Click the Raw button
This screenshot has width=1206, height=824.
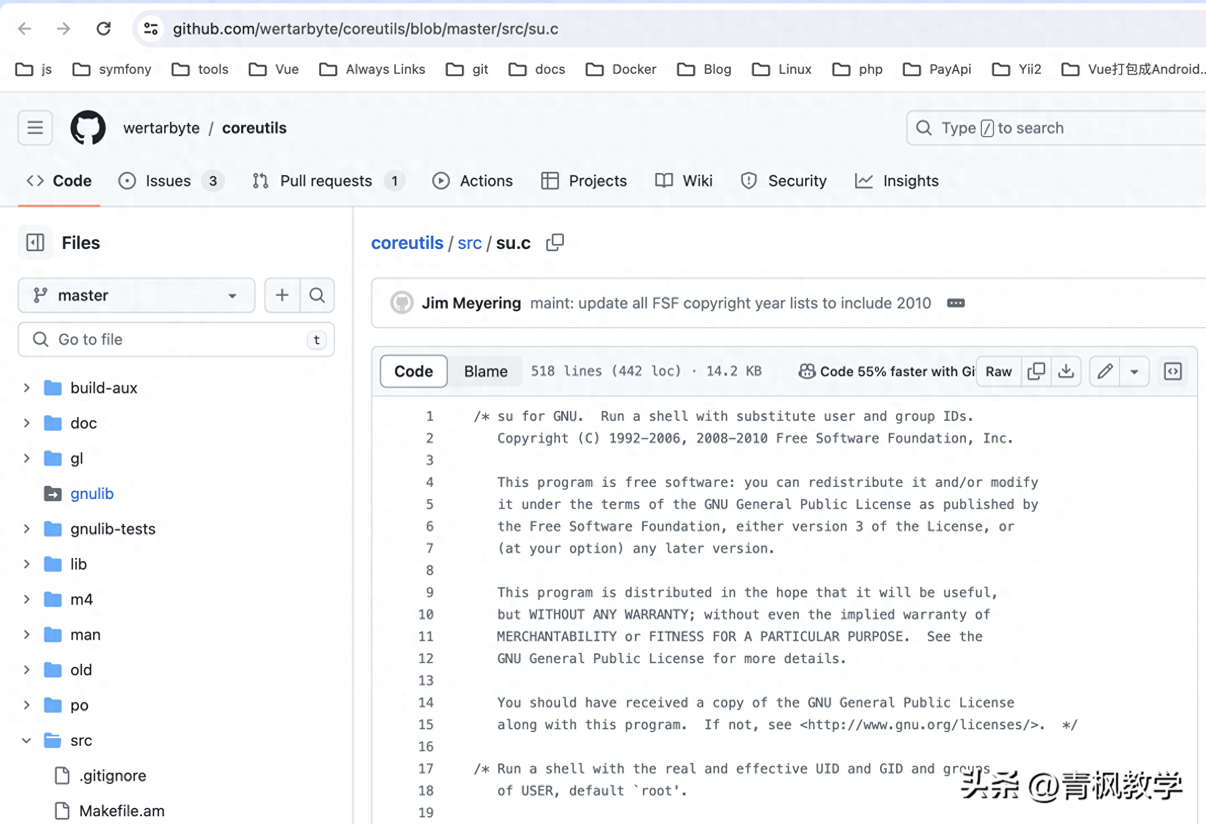(x=998, y=371)
